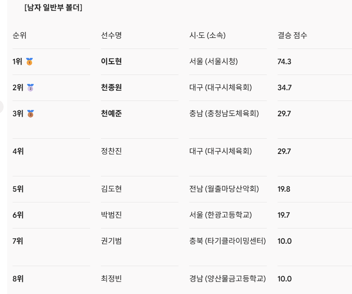Click the silver medal icon next to 2위
The image size is (352, 294).
pos(30,88)
